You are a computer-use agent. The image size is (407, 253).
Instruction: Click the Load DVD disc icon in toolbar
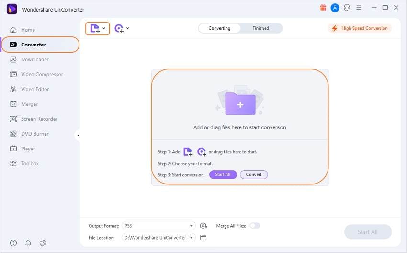119,28
